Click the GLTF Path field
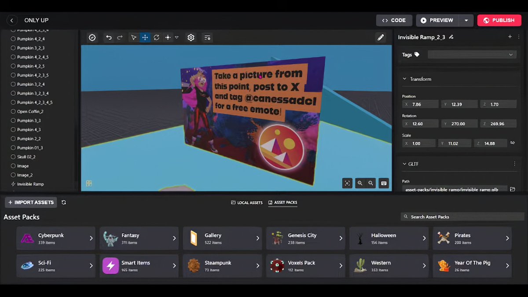 pos(455,189)
